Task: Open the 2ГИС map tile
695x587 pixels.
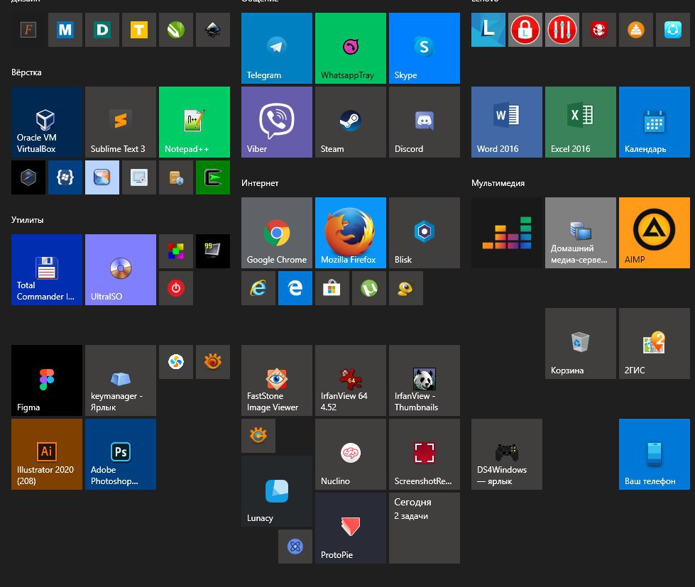Action: (655, 344)
